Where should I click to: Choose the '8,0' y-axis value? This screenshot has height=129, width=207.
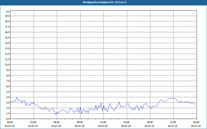[x=8, y=76]
